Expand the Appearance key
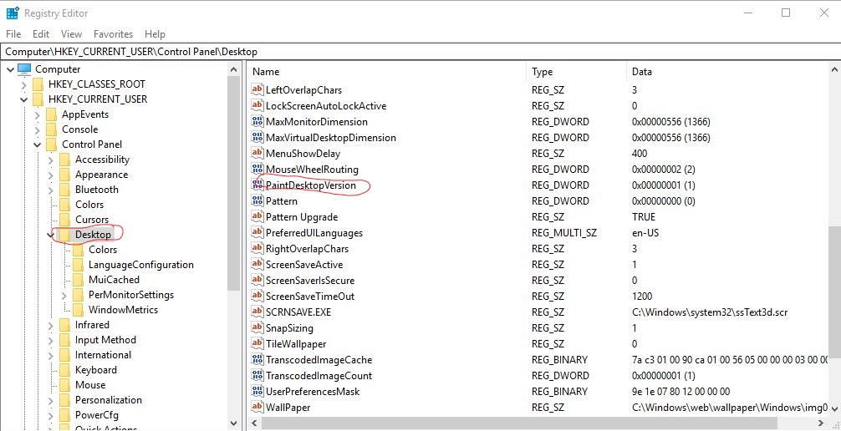841x431 pixels. 50,175
